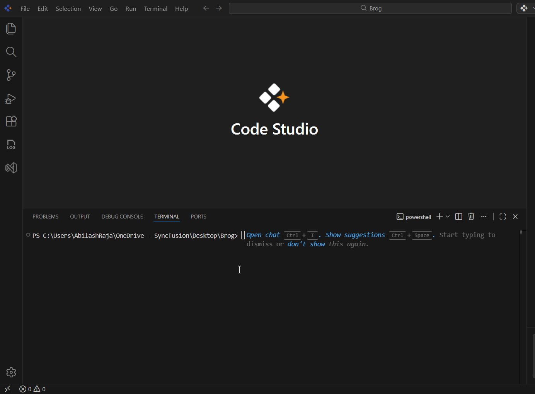This screenshot has height=394, width=535.
Task: Open Run and Debug view icon
Action: (x=11, y=99)
